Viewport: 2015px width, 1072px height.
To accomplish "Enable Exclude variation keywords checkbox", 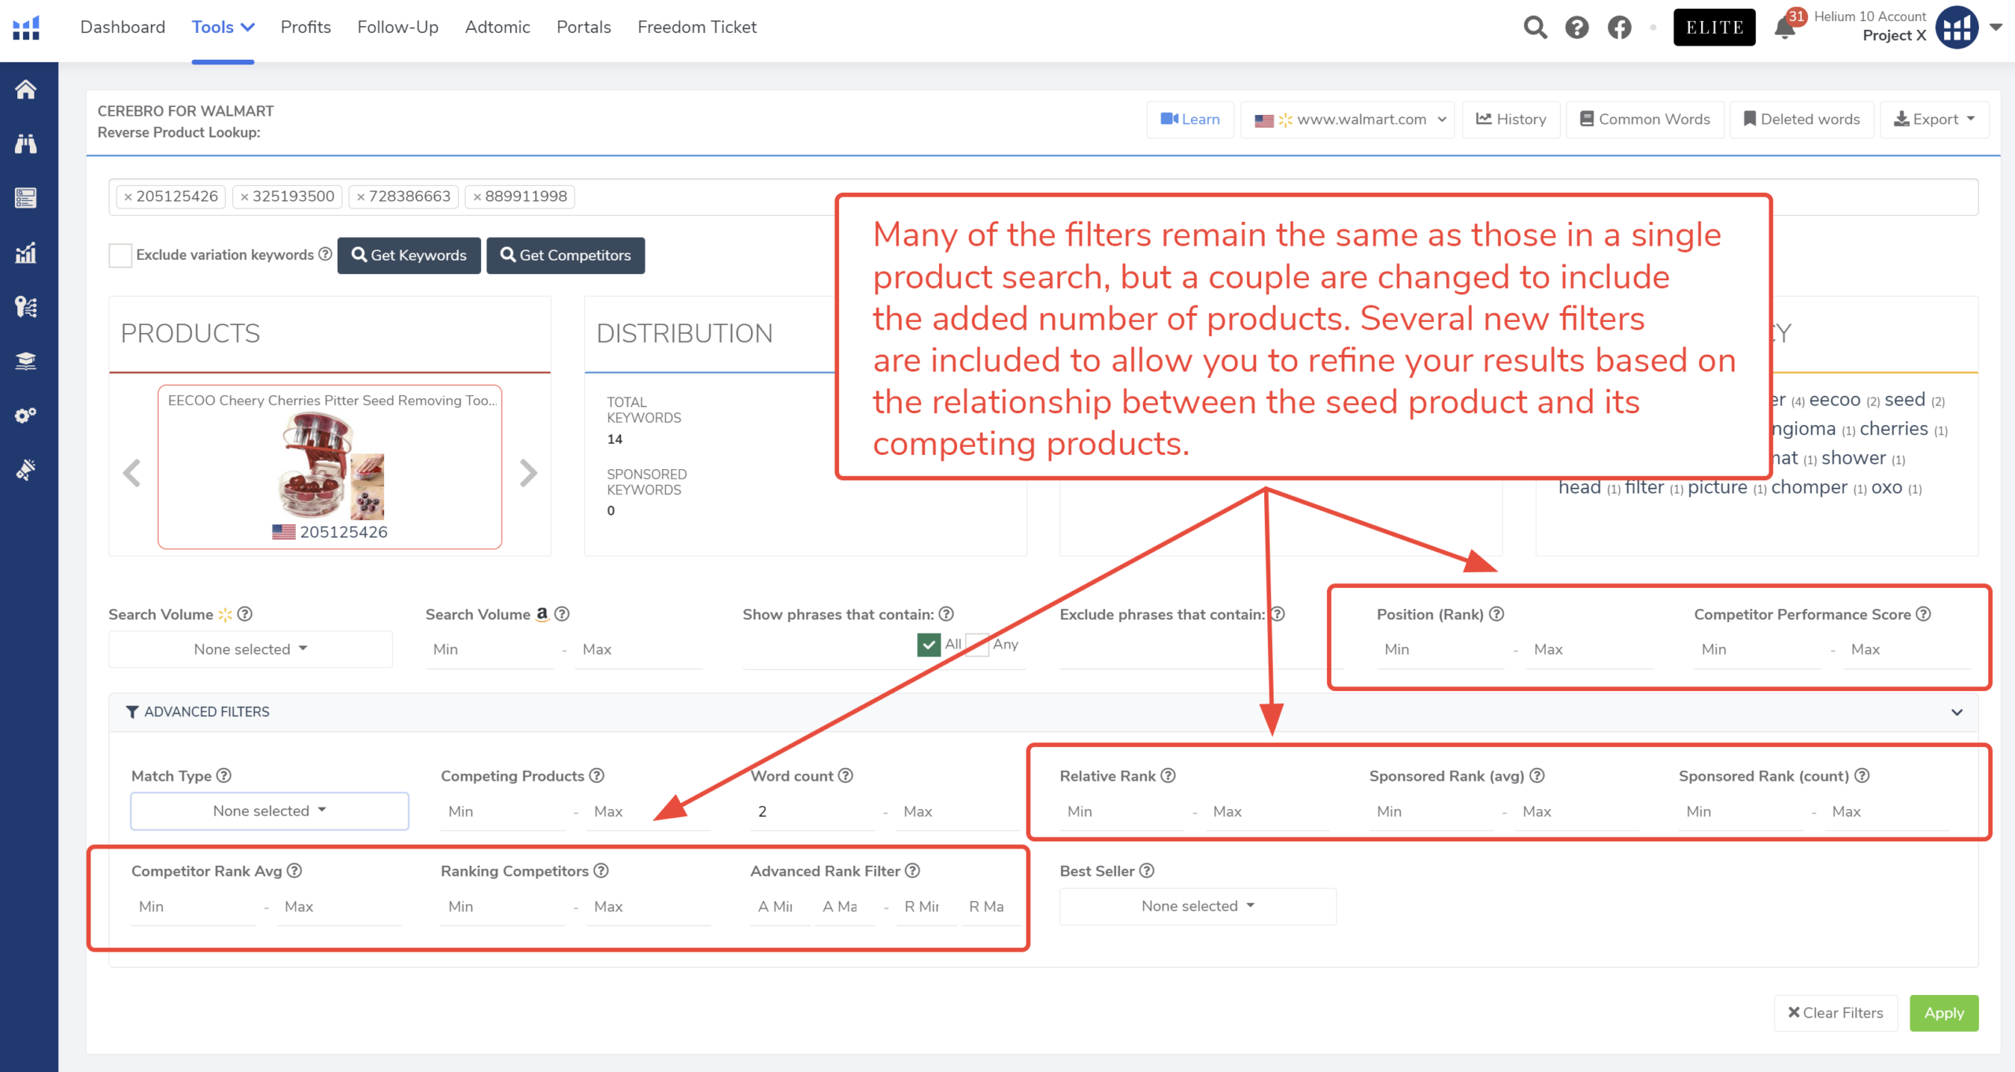I will click(120, 256).
